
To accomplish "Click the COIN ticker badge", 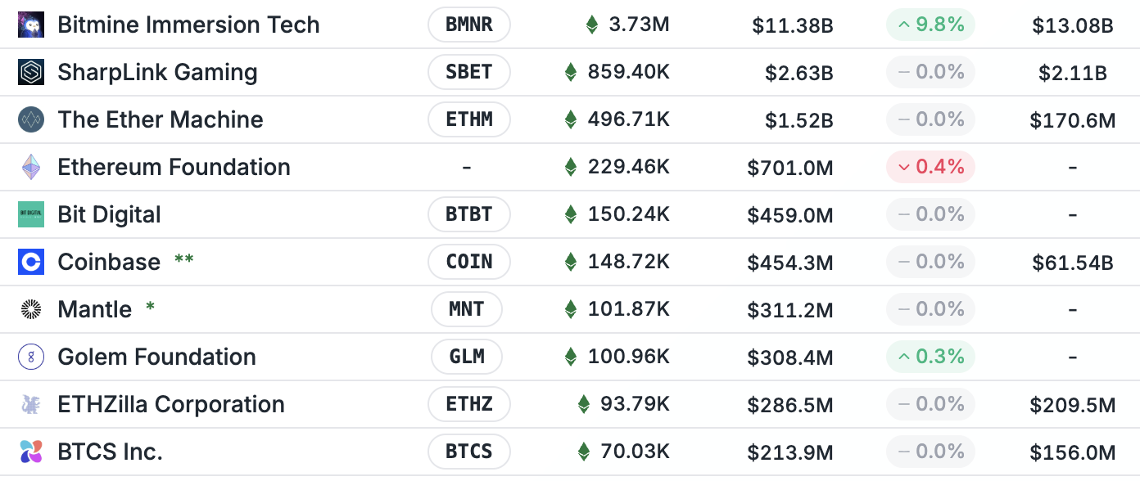I will pyautogui.click(x=469, y=262).
